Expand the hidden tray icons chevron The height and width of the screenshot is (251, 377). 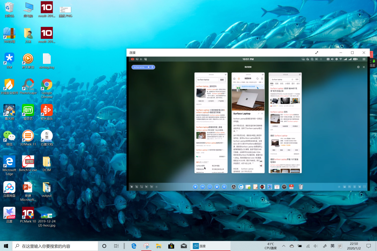[x=284, y=246]
